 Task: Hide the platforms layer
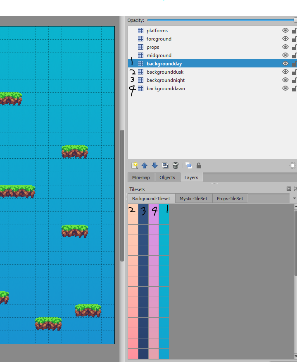pos(285,31)
